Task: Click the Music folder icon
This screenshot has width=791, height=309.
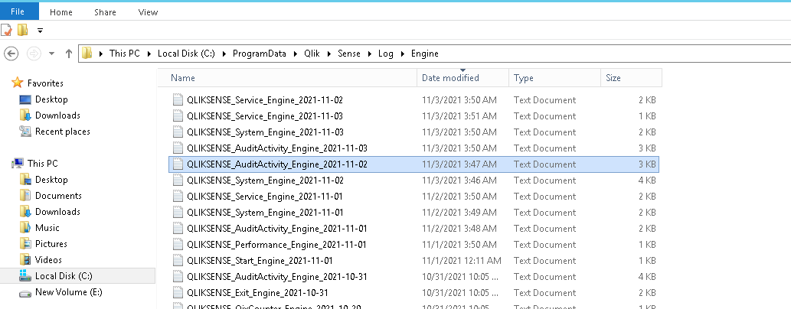Action: coord(25,228)
